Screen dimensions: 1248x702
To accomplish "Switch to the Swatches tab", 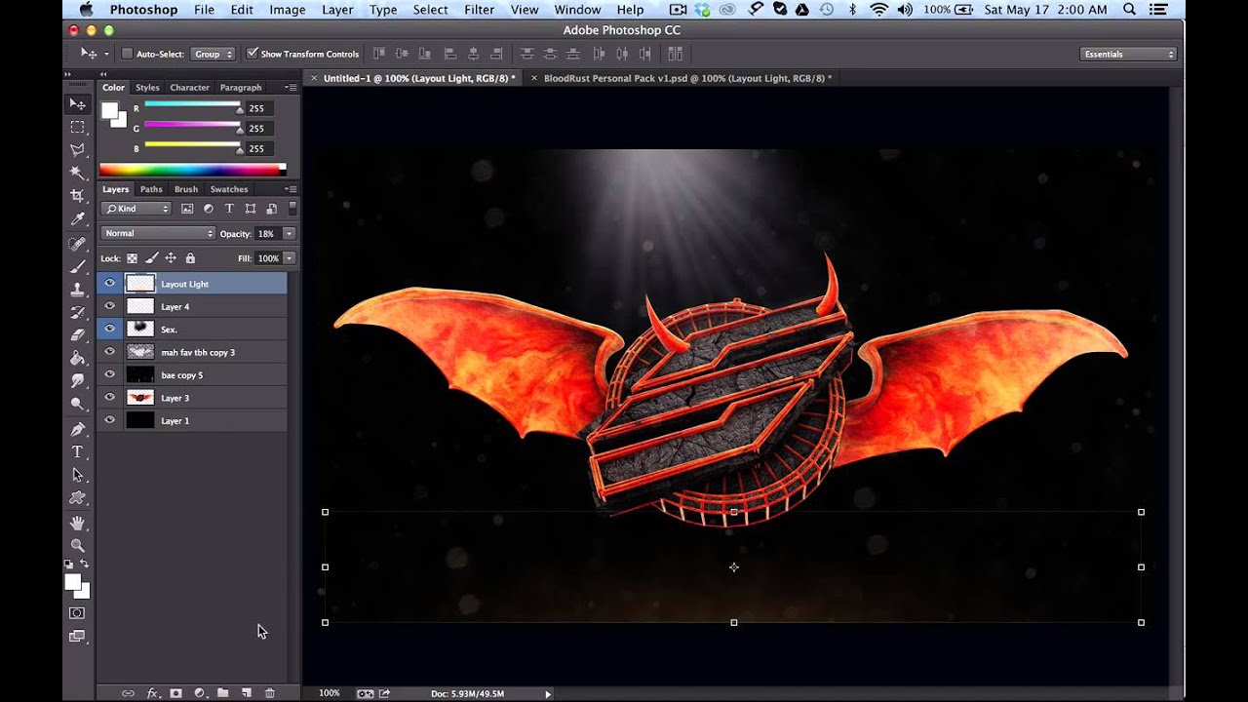I will (x=229, y=189).
